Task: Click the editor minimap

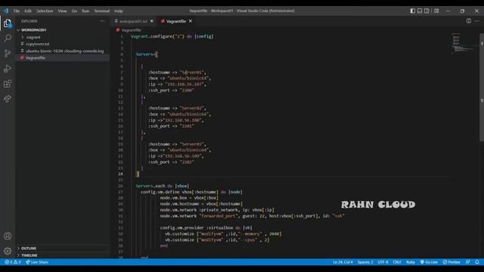Action: click(x=462, y=44)
